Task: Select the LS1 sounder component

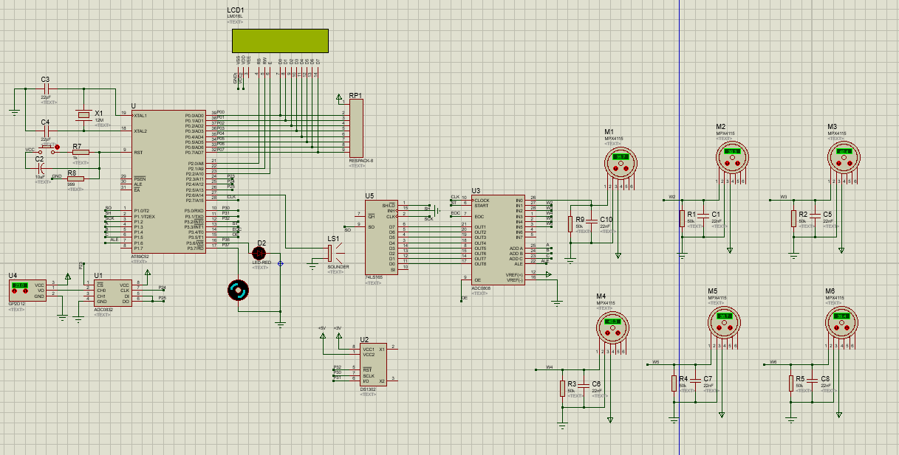Action: coord(332,253)
